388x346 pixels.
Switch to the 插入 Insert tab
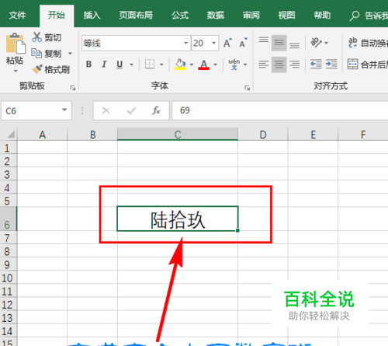92,16
